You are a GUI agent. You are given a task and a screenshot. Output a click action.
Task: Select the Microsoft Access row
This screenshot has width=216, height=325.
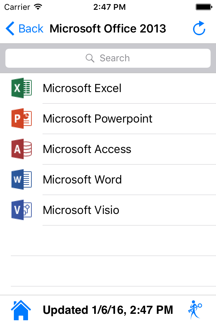tap(87, 149)
